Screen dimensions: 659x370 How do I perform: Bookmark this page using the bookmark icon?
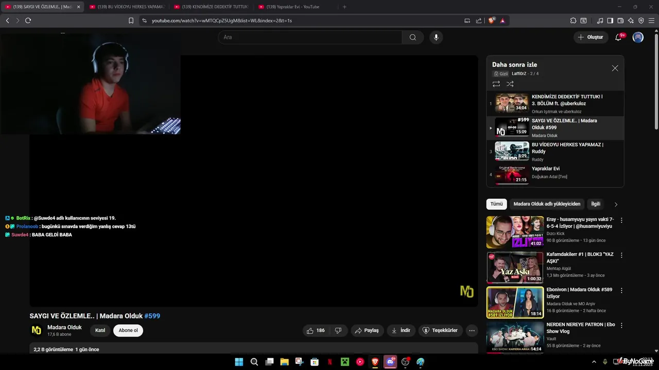[x=131, y=21]
